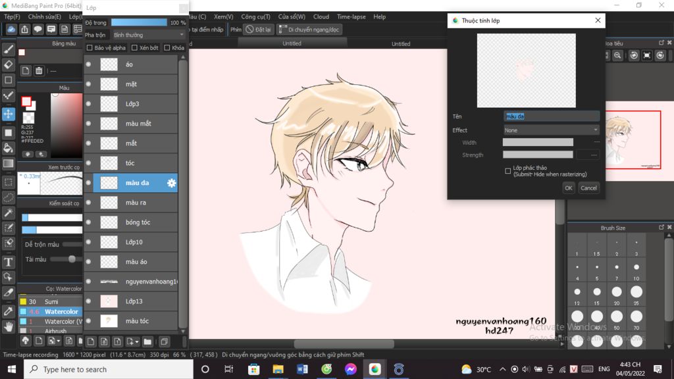This screenshot has width=674, height=379.
Task: Select the Select Pen tool
Action: (8, 228)
